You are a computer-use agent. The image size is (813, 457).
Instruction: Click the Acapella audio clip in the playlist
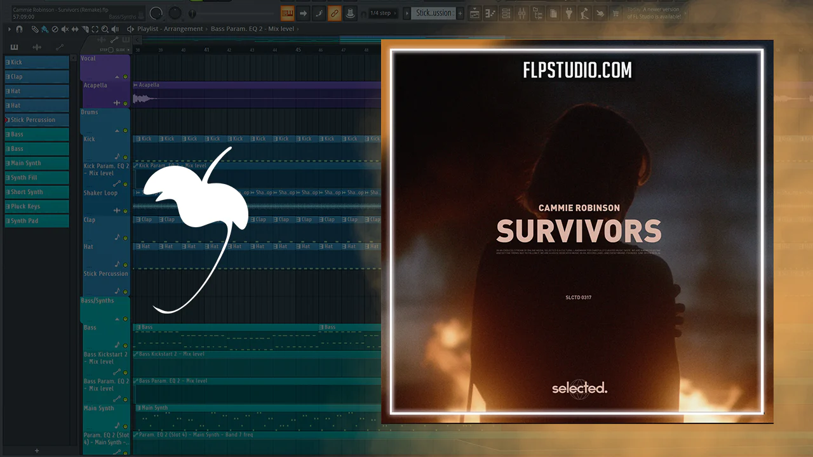(257, 94)
